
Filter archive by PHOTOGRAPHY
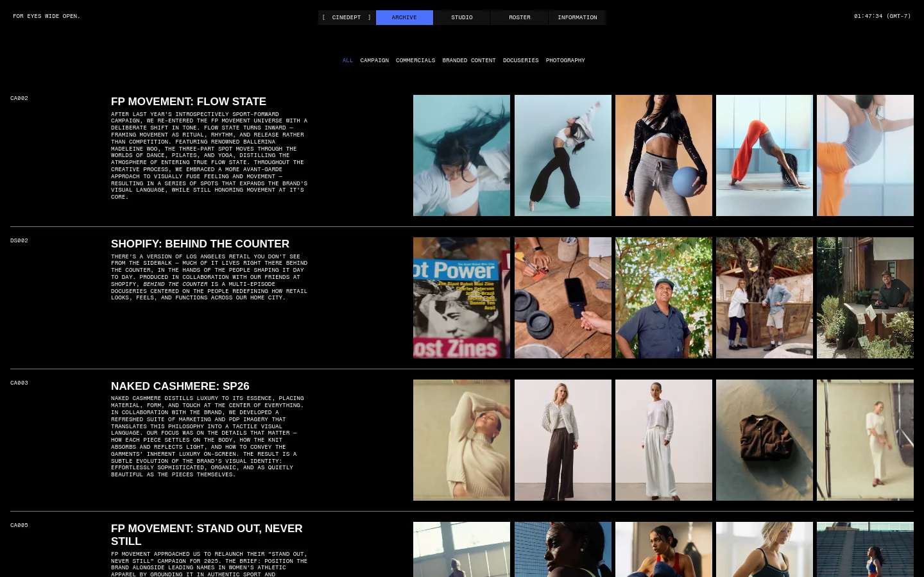pos(565,60)
